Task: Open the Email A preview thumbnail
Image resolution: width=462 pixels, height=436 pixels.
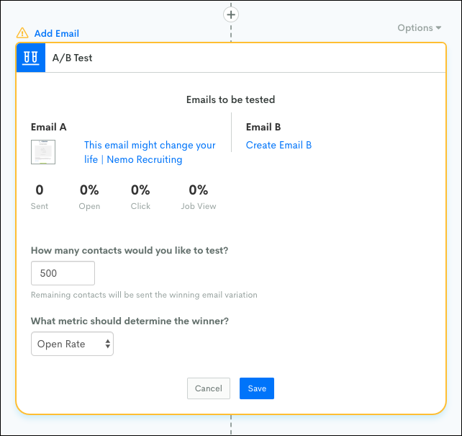Action: pyautogui.click(x=43, y=152)
